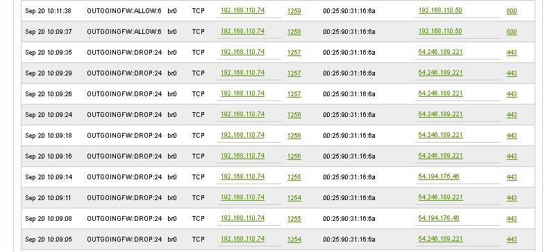Click destination port 800 in 10:09:37 row
The image size is (545, 252).
[512, 32]
